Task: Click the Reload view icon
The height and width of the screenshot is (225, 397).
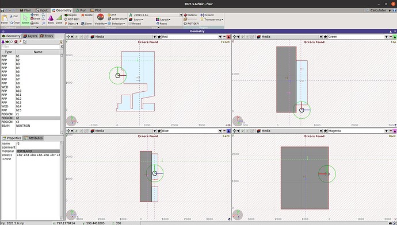Action: [x=135, y=24]
